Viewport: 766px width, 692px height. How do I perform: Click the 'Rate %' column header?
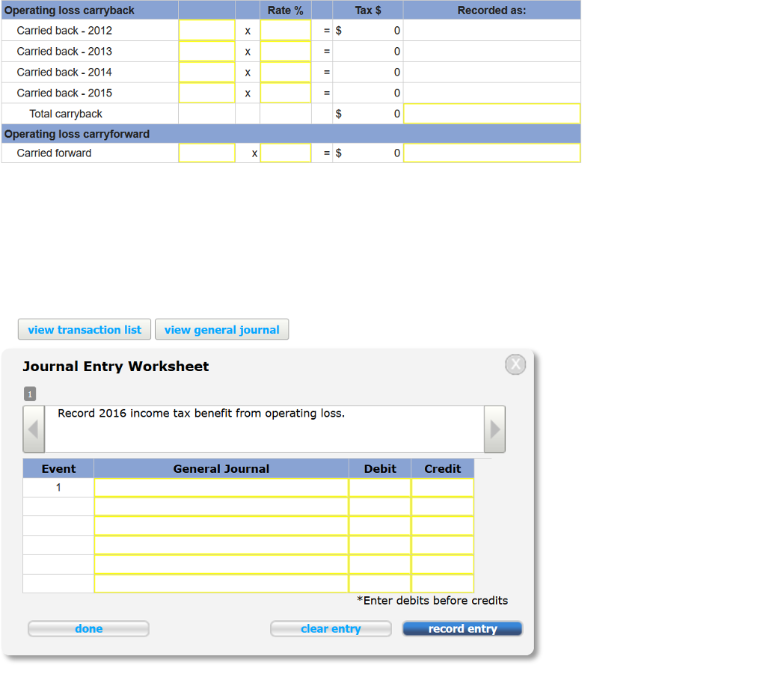286,10
